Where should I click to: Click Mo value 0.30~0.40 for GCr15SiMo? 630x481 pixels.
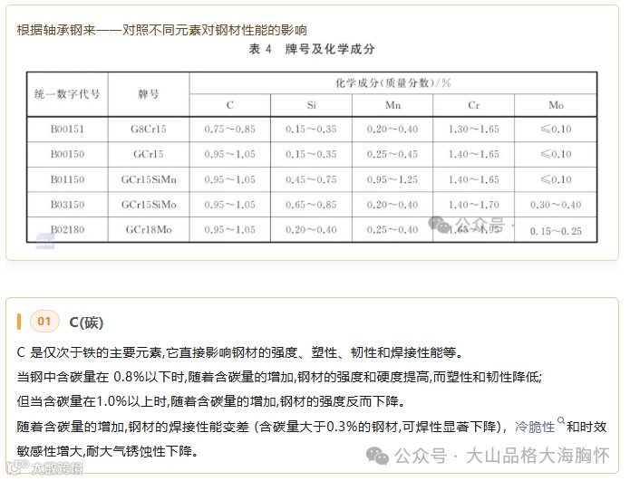tap(556, 205)
